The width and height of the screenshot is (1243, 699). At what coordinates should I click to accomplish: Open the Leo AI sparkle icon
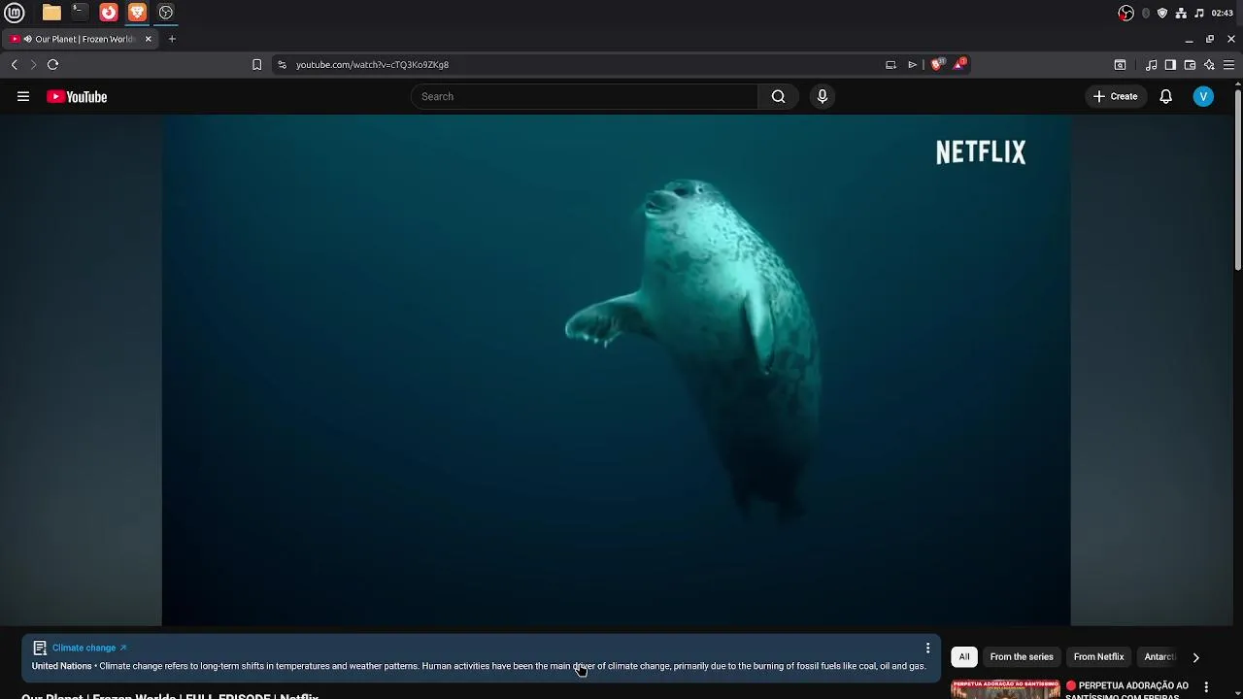[1209, 65]
